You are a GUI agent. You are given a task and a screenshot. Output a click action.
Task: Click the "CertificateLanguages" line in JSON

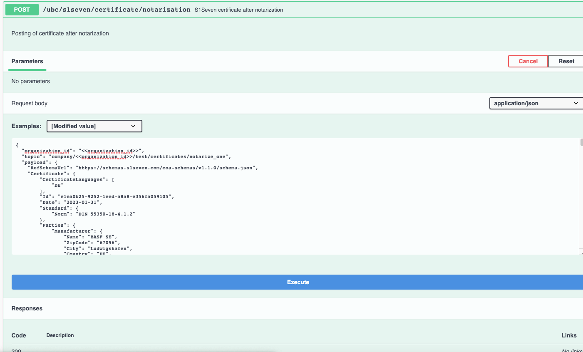coord(77,180)
